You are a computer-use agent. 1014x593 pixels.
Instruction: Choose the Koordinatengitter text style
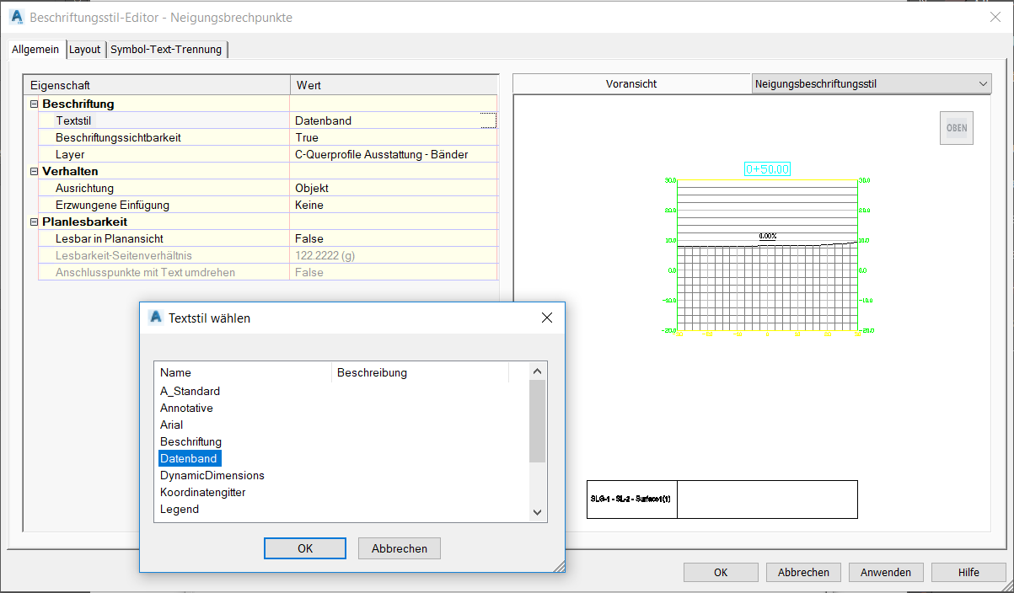pos(203,492)
